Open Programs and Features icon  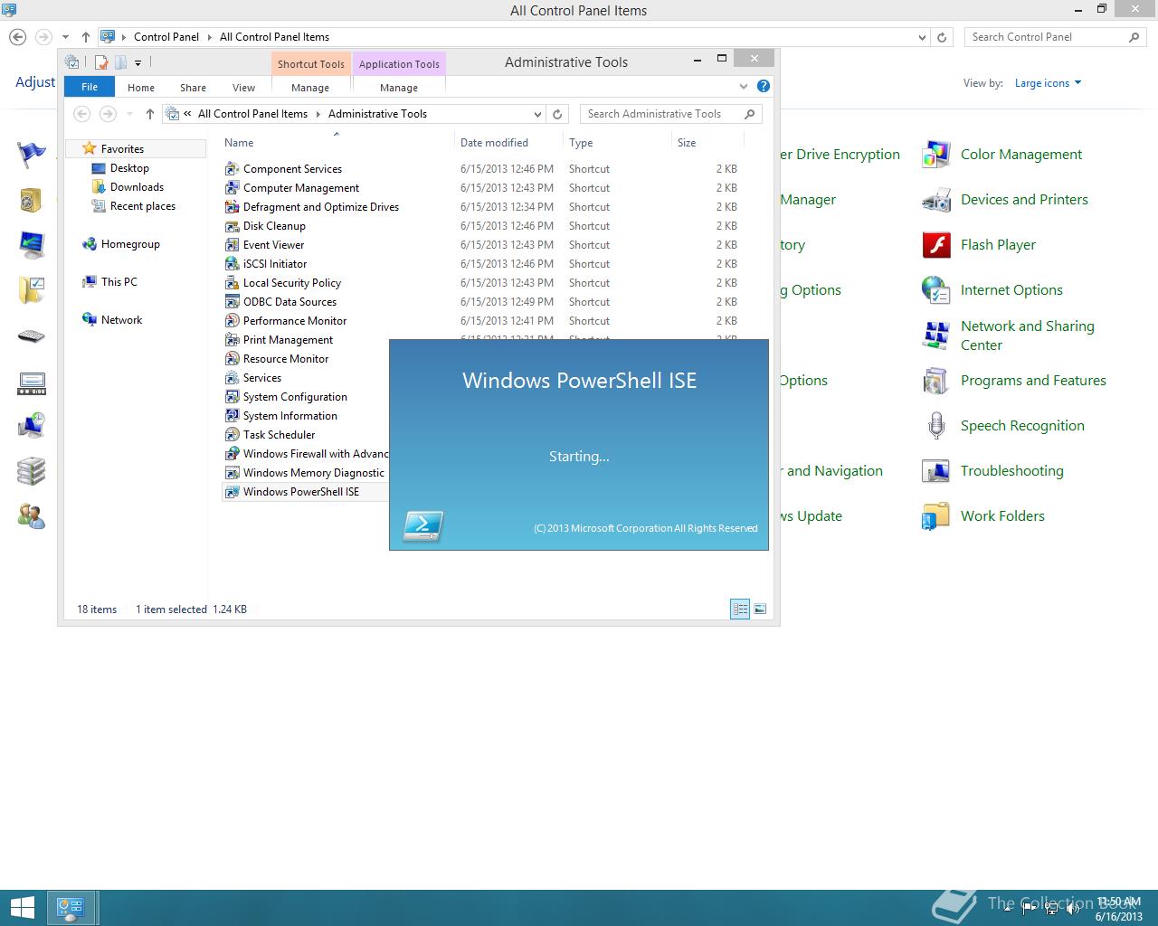click(x=935, y=381)
